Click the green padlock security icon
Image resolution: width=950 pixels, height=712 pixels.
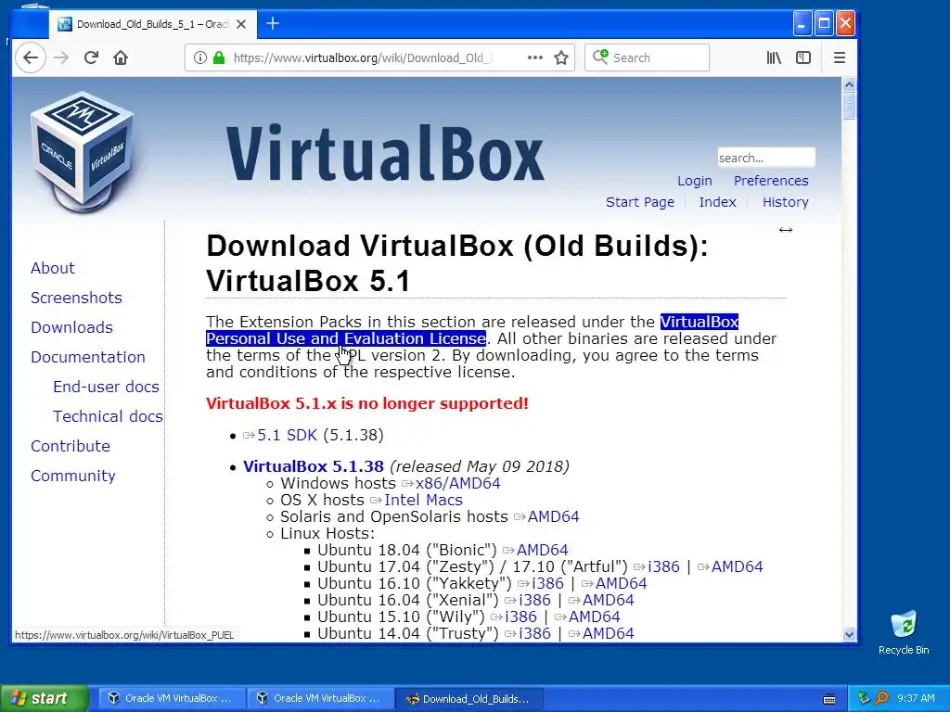(219, 57)
